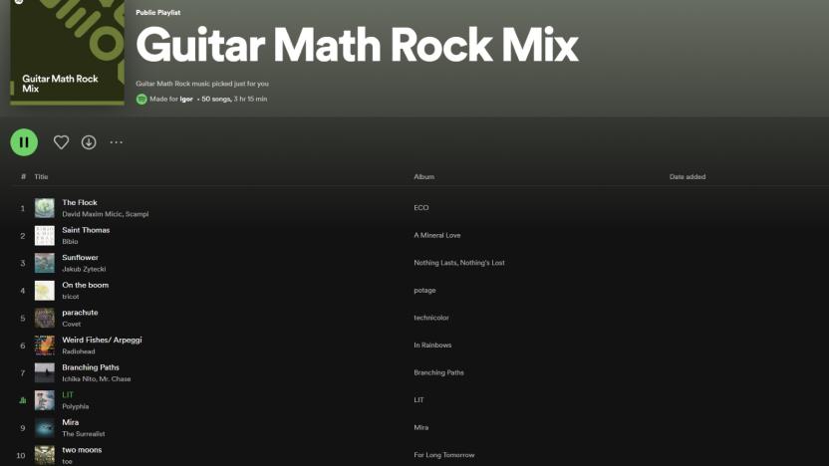Select the Sunflower track by Jakub Zytecki
This screenshot has width=829, height=466.
[x=81, y=258]
